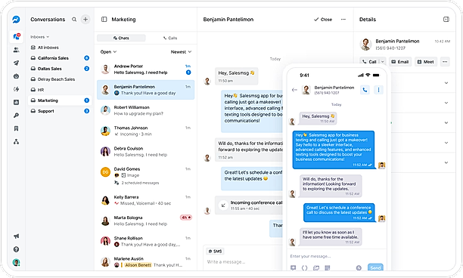Open the three-dot menu next to Close
This screenshot has height=278, width=463.
[343, 20]
